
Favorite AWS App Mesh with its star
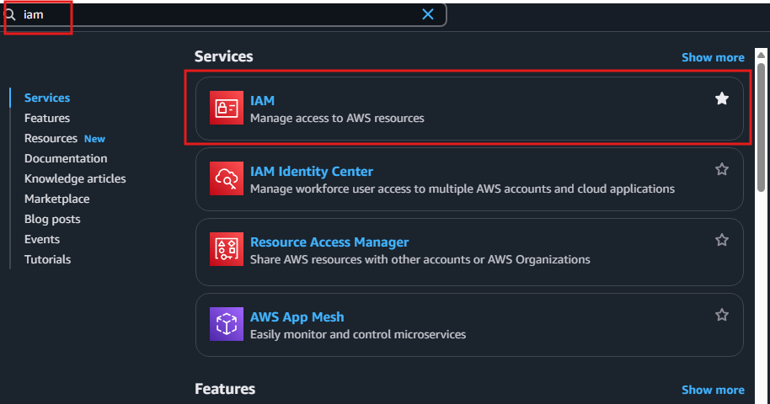click(722, 315)
